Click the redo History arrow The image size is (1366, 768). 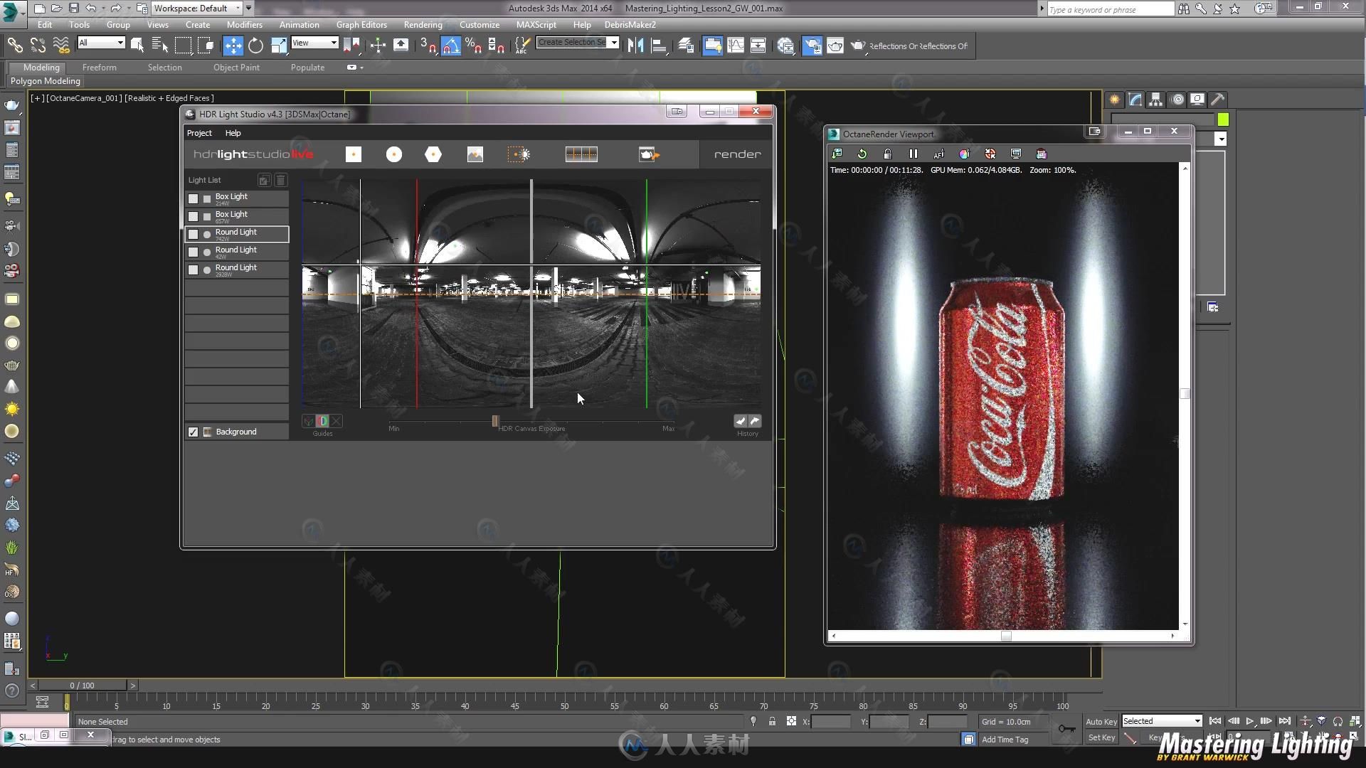coord(755,421)
